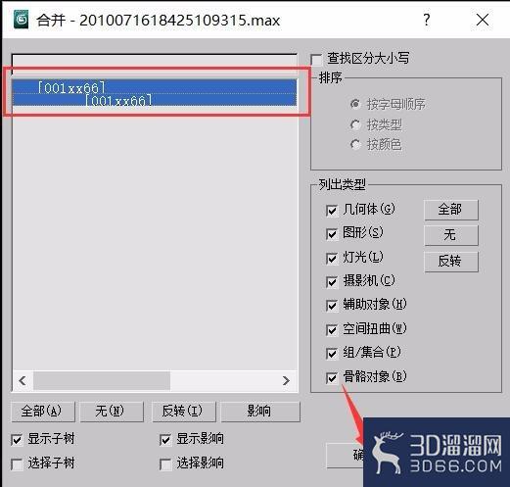Click 无 button in 列出类型 group
Image resolution: width=510 pixels, height=487 pixels.
tap(451, 235)
